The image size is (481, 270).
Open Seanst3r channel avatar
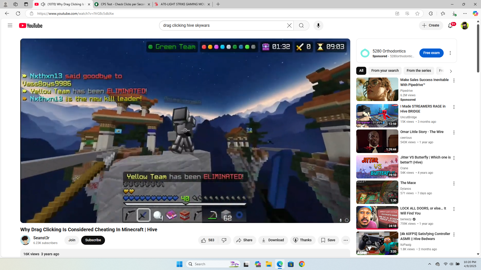25,240
